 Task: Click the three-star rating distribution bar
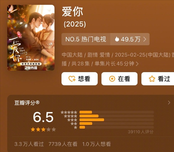point(117,120)
